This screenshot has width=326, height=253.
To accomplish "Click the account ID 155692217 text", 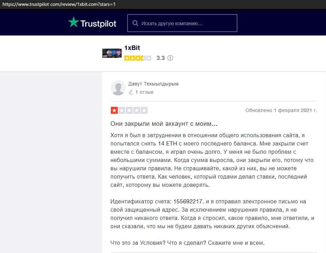I will tap(188, 201).
